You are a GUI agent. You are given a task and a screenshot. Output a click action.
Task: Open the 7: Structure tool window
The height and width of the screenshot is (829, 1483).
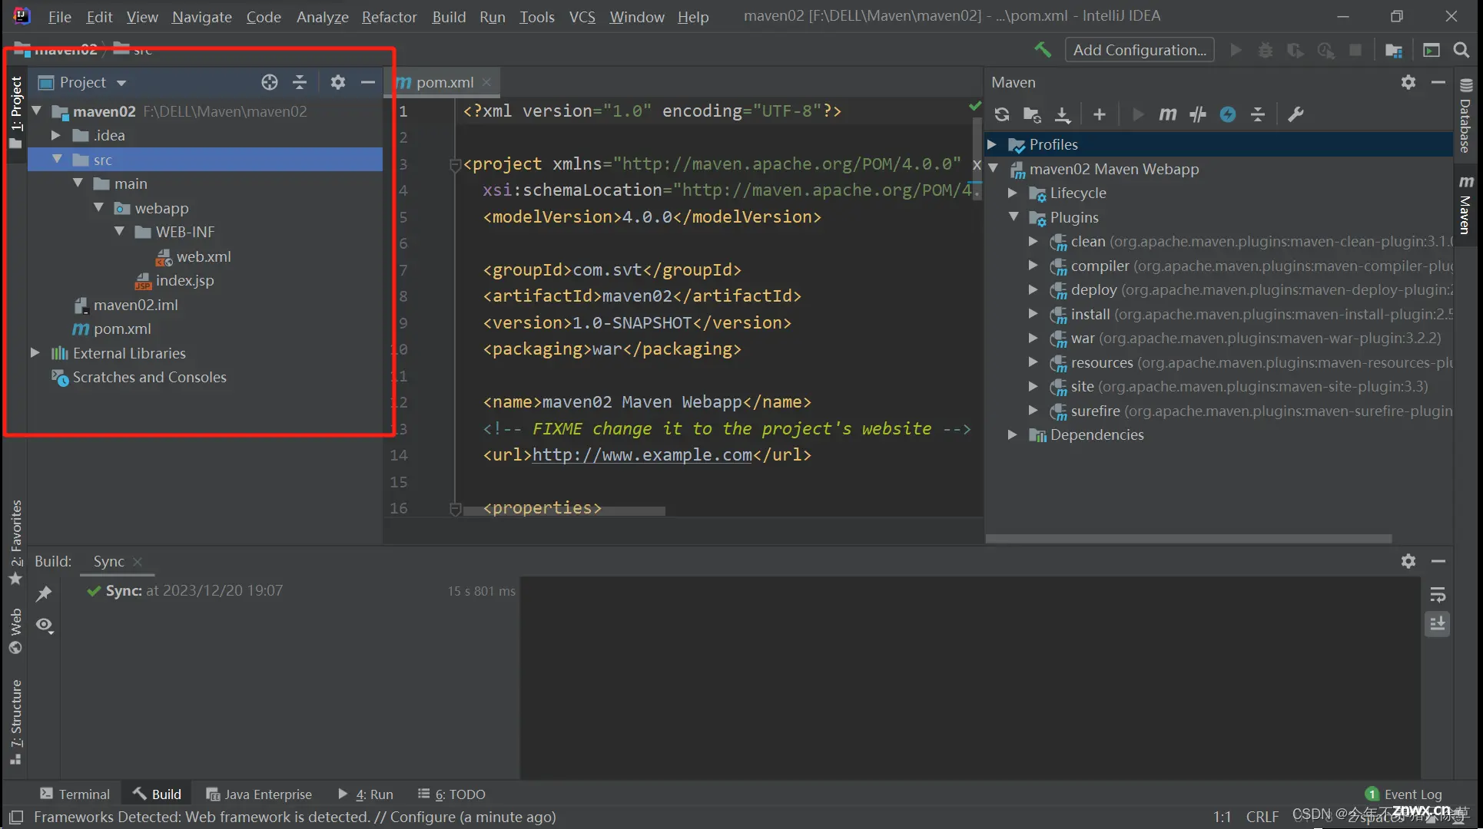[x=15, y=722]
